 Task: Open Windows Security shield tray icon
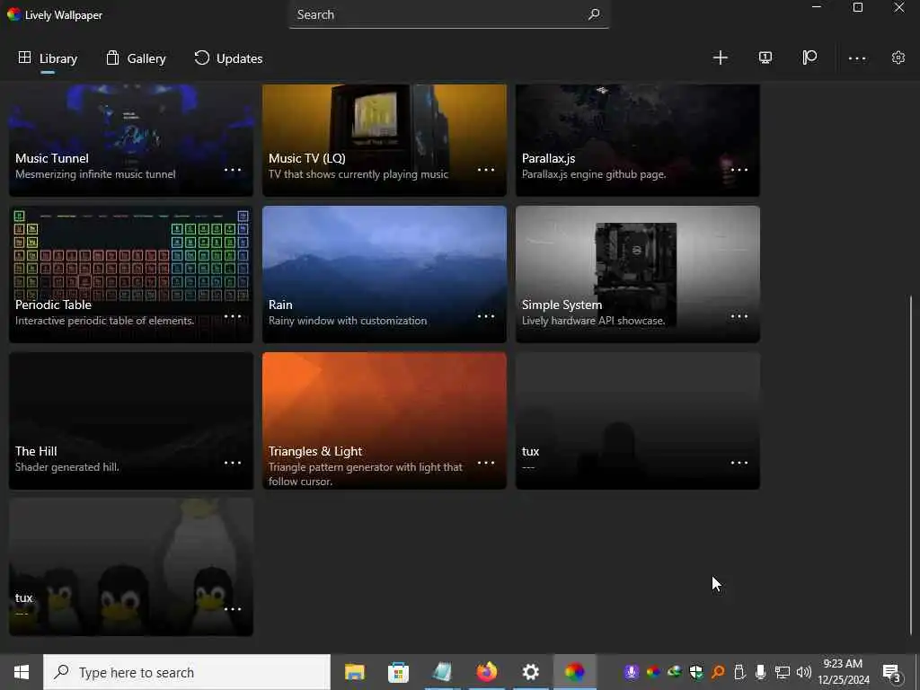coord(696,672)
